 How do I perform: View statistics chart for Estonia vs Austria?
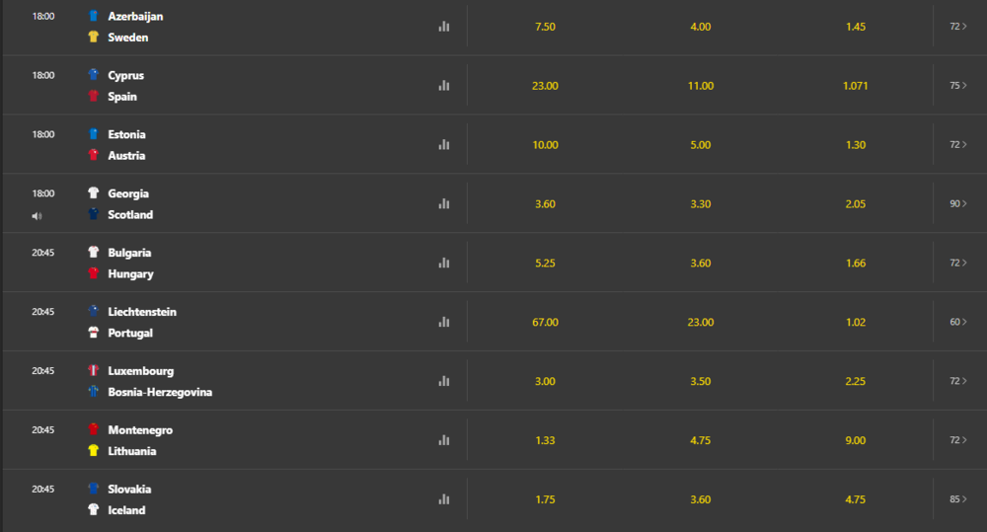pos(444,145)
